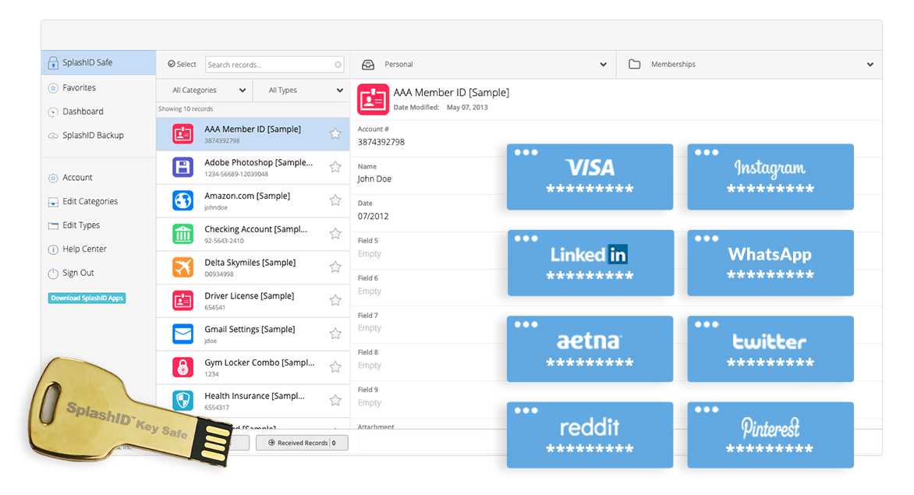Go to Dashboard in the sidebar
This screenshot has width=914, height=495.
[x=83, y=111]
